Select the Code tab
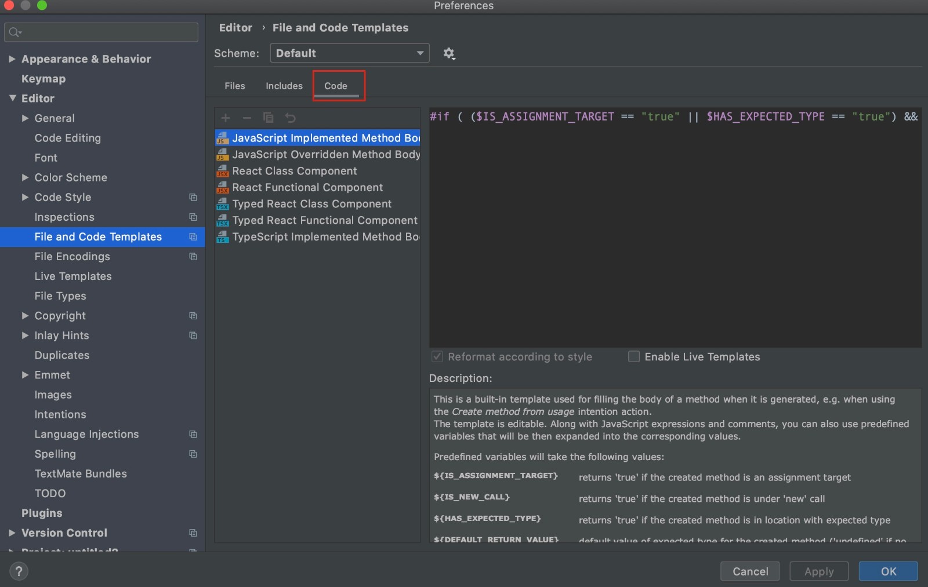The height and width of the screenshot is (587, 928). click(336, 86)
